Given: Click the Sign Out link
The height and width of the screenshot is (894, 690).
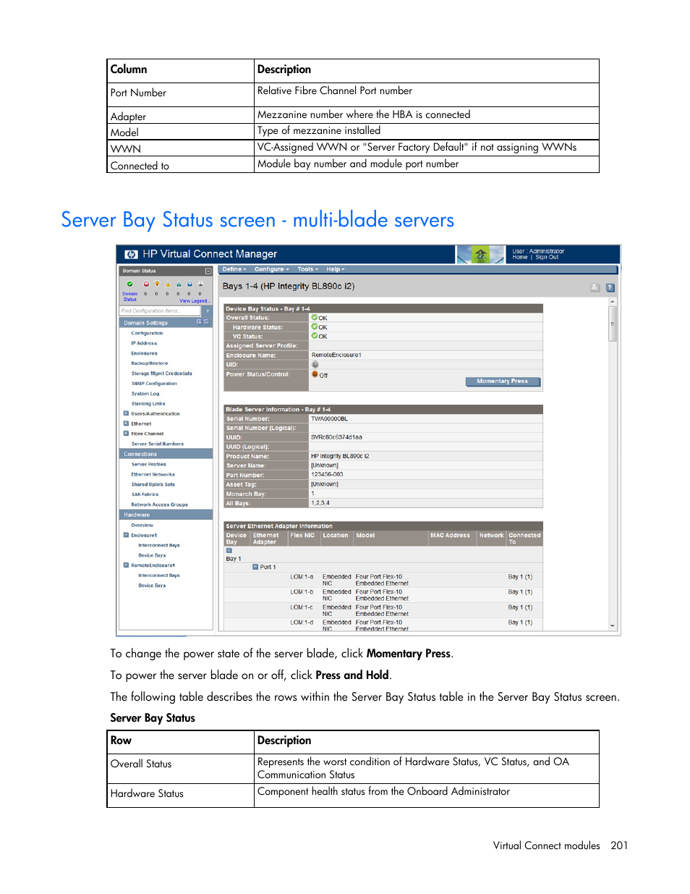Looking at the screenshot, I should [x=547, y=257].
